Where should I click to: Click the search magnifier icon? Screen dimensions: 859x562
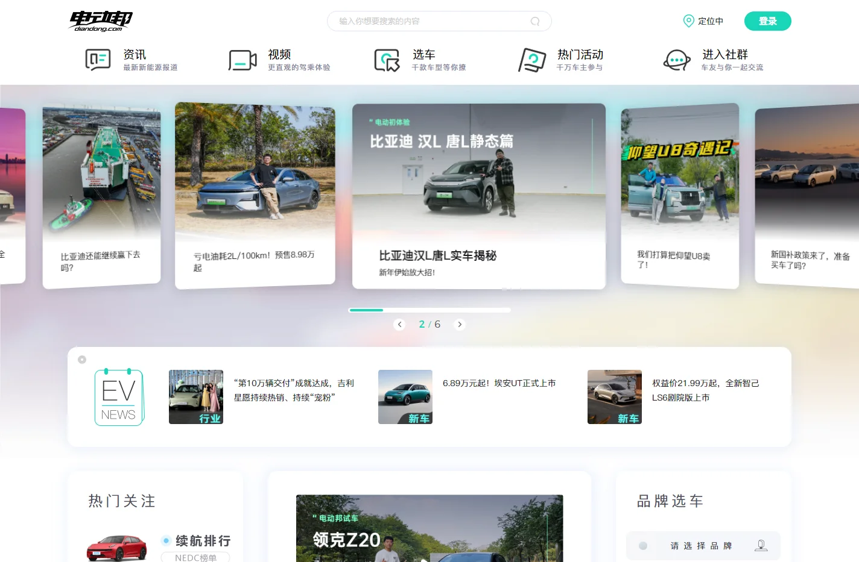(535, 21)
